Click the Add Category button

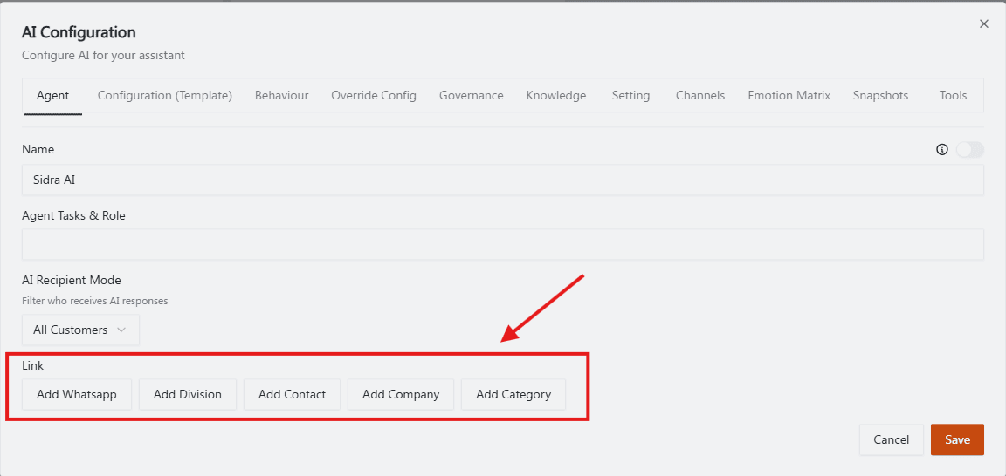click(513, 394)
